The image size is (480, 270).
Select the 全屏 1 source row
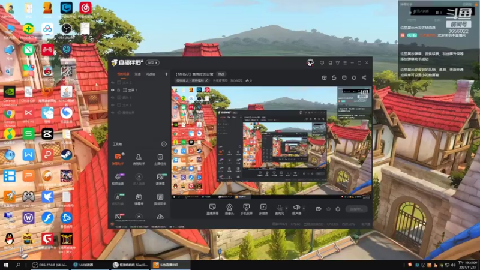click(x=139, y=90)
